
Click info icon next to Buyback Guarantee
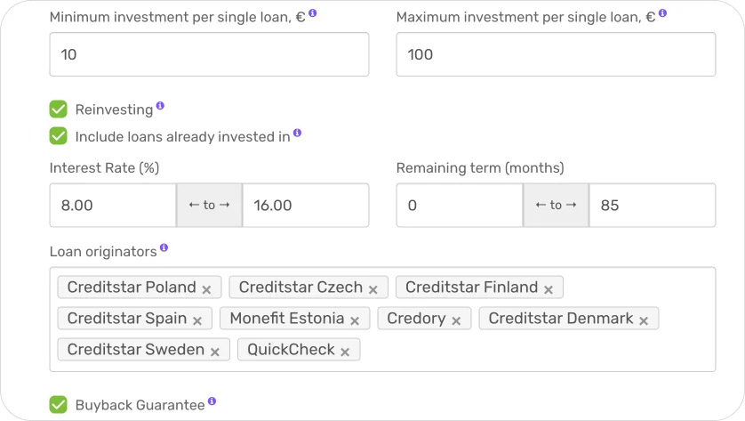(212, 401)
